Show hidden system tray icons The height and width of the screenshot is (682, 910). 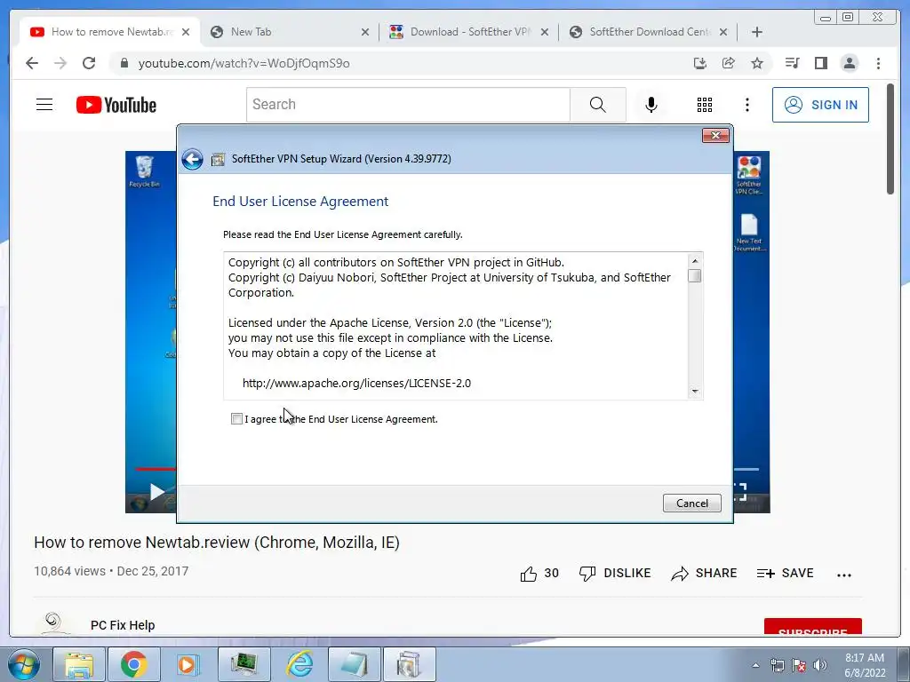pos(755,665)
